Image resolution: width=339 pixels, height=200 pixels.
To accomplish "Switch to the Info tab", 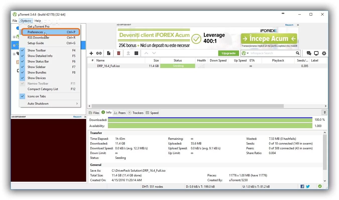I will click(x=106, y=112).
